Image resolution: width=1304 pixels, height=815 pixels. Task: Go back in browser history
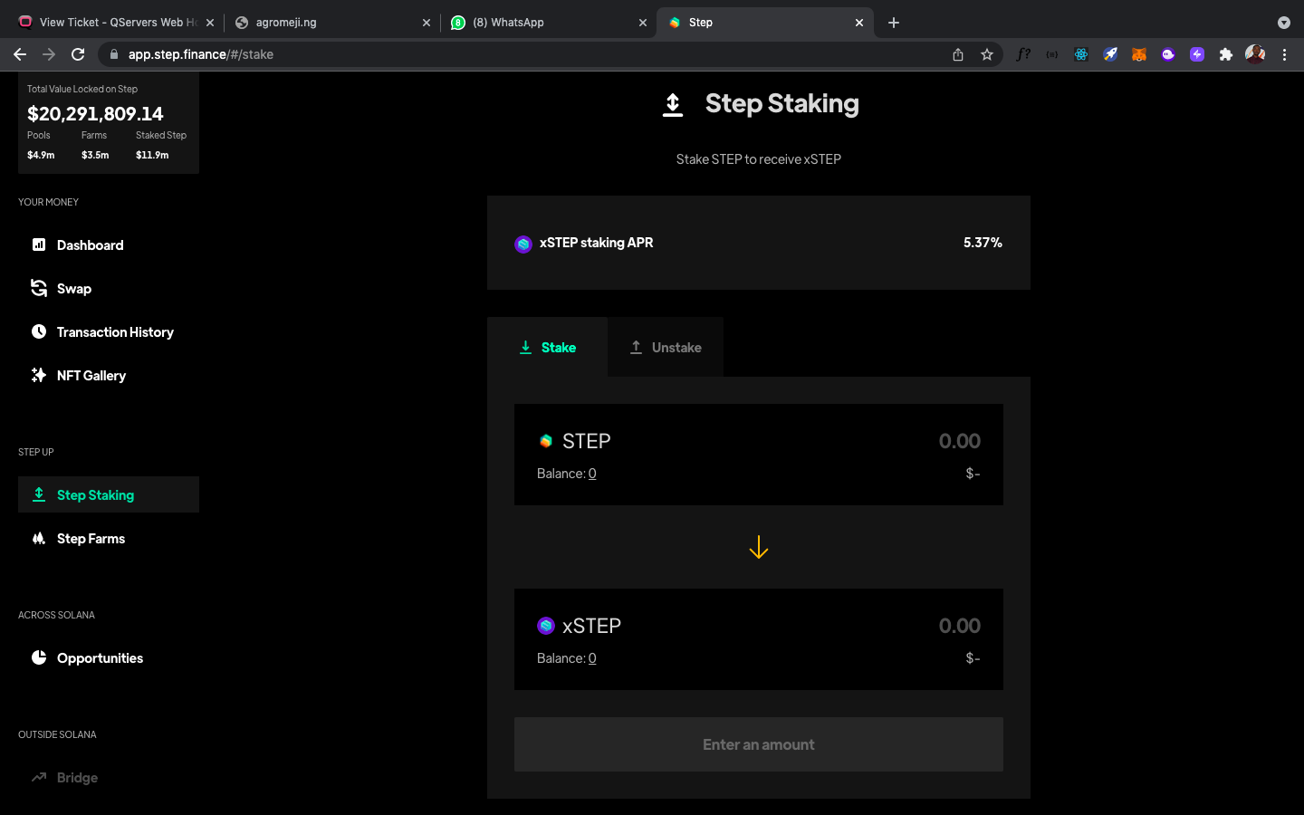(x=20, y=54)
